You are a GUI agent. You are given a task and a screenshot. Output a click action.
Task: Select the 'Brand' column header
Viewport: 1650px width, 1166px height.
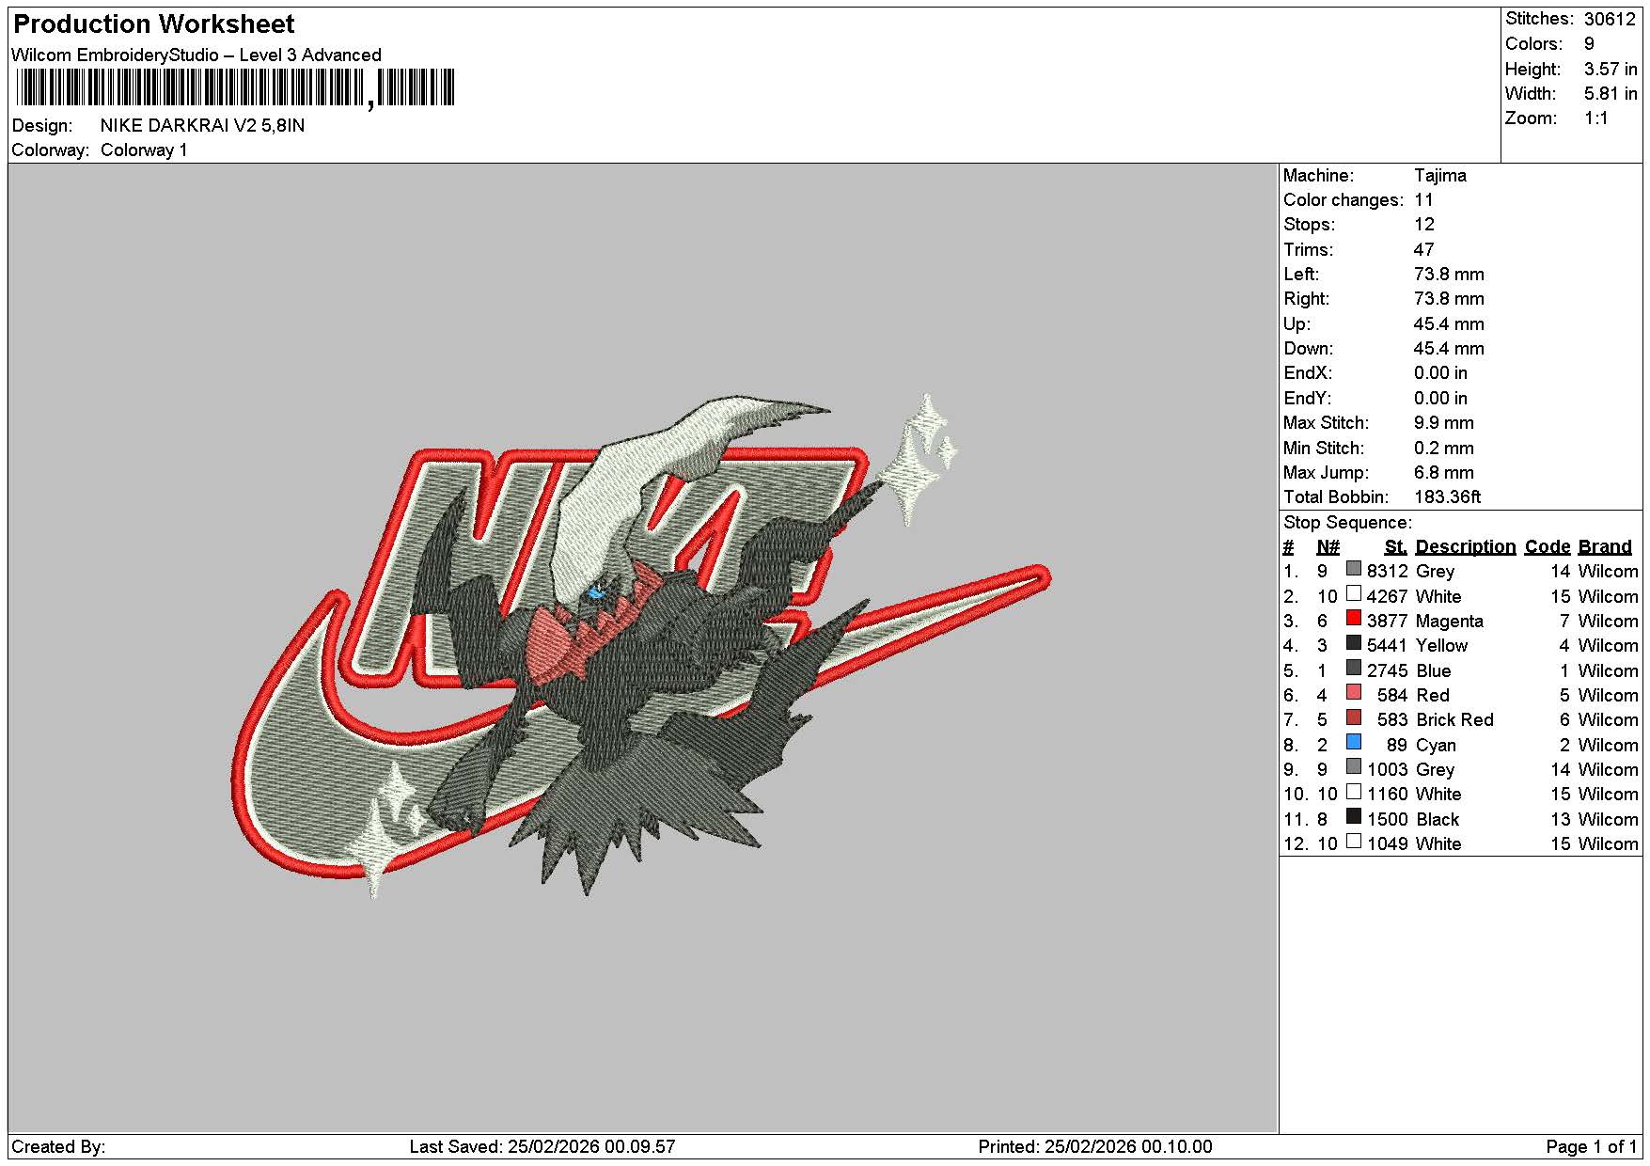pos(1605,547)
